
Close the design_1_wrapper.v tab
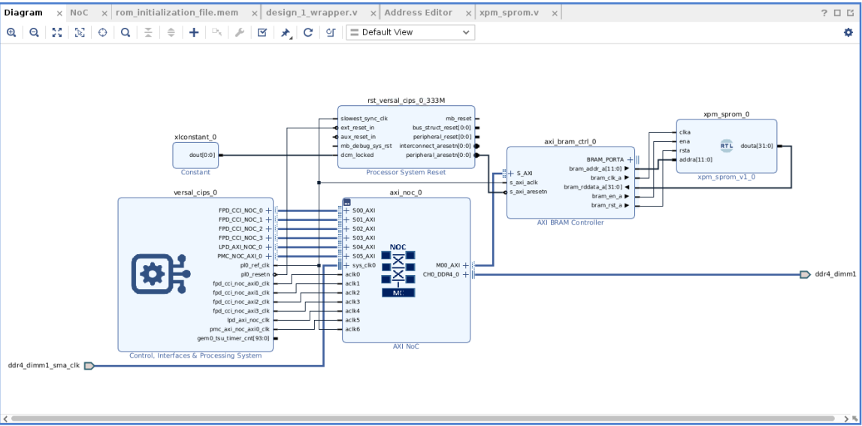pyautogui.click(x=374, y=14)
